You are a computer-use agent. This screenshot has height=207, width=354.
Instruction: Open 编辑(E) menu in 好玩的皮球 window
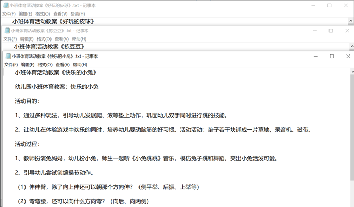pyautogui.click(x=26, y=14)
